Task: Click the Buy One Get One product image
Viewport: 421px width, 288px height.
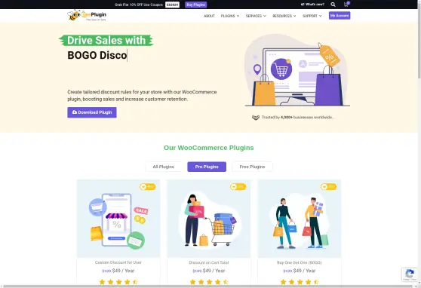Action: [300, 219]
